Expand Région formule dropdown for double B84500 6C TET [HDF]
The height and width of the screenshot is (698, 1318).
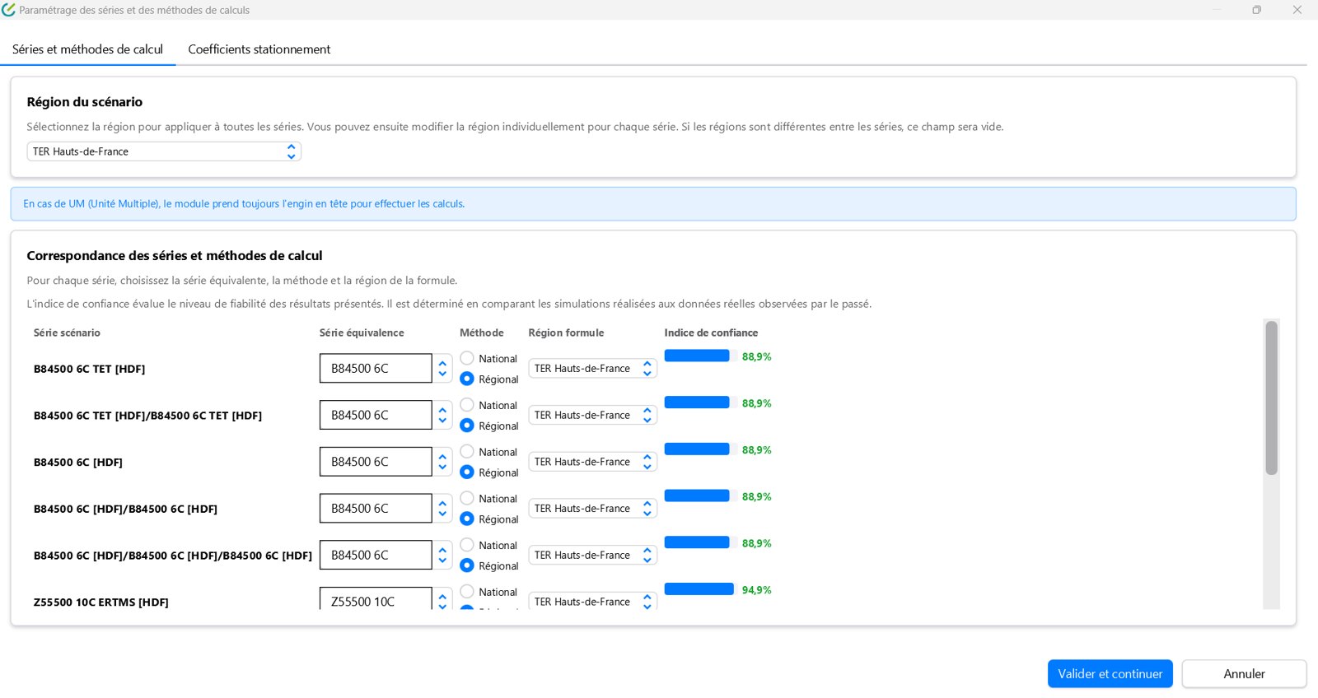592,416
